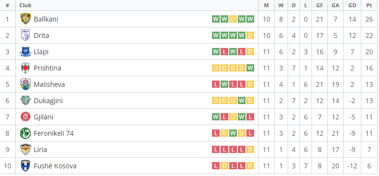
Task: Click the Drita club crest icon
Action: pyautogui.click(x=25, y=35)
